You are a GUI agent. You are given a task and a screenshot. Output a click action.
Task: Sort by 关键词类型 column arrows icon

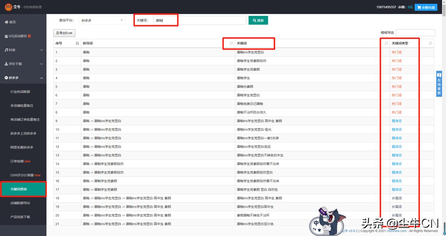tap(430, 43)
